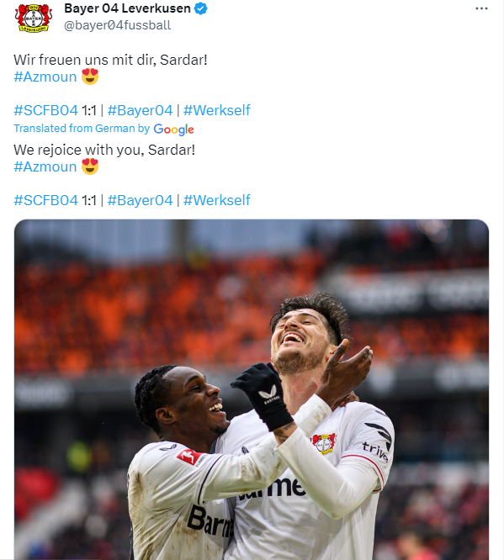This screenshot has height=560, width=504.
Task: Open #Werkself hashtag in translated text
Action: [x=216, y=200]
